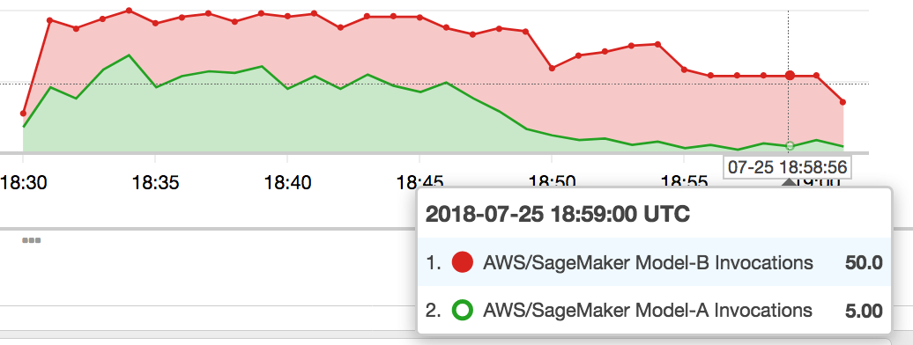Click the three-dot resize handle icon
This screenshot has width=913, height=345.
(32, 240)
